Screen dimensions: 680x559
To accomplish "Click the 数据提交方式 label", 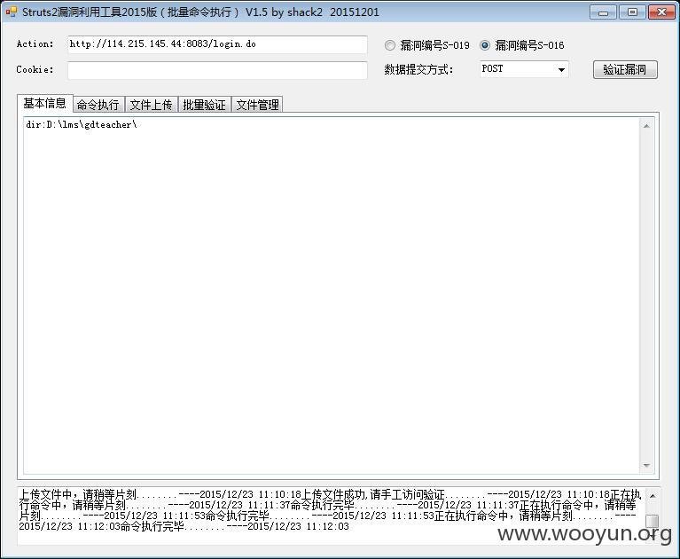I will click(418, 69).
